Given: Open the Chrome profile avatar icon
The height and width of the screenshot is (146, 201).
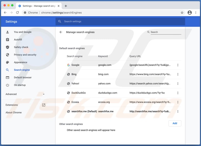Looking at the screenshot, I should 190,13.
